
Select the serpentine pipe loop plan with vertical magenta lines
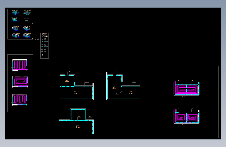pos(20,65)
